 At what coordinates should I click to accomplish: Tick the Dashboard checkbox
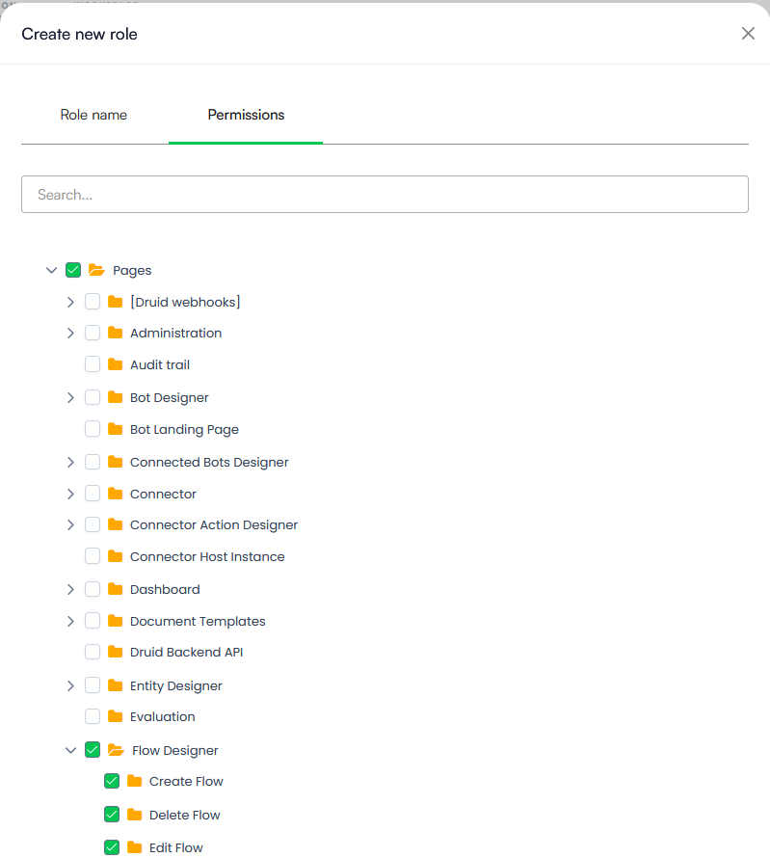coord(93,589)
